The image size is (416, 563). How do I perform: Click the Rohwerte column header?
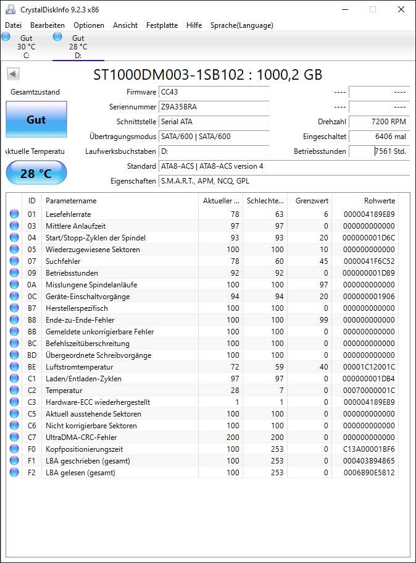(365, 201)
